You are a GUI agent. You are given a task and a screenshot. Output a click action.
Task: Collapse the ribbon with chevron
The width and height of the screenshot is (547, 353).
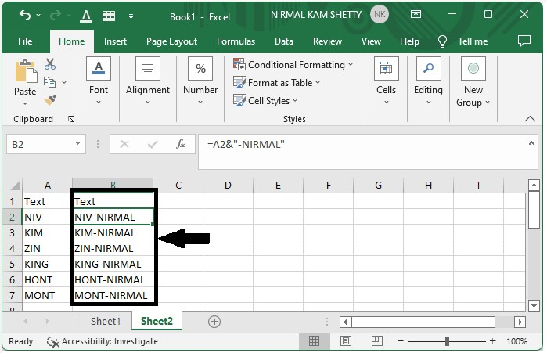pos(530,119)
